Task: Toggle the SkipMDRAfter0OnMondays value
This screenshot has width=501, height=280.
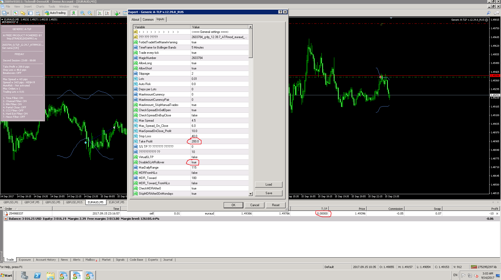Action: pos(194,194)
